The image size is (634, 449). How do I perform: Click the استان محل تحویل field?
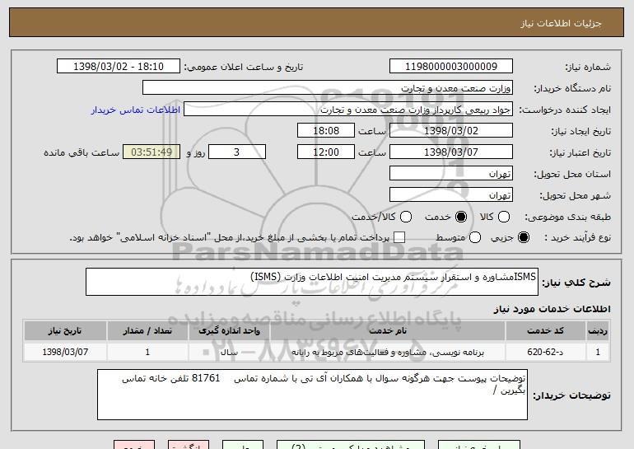[451, 174]
